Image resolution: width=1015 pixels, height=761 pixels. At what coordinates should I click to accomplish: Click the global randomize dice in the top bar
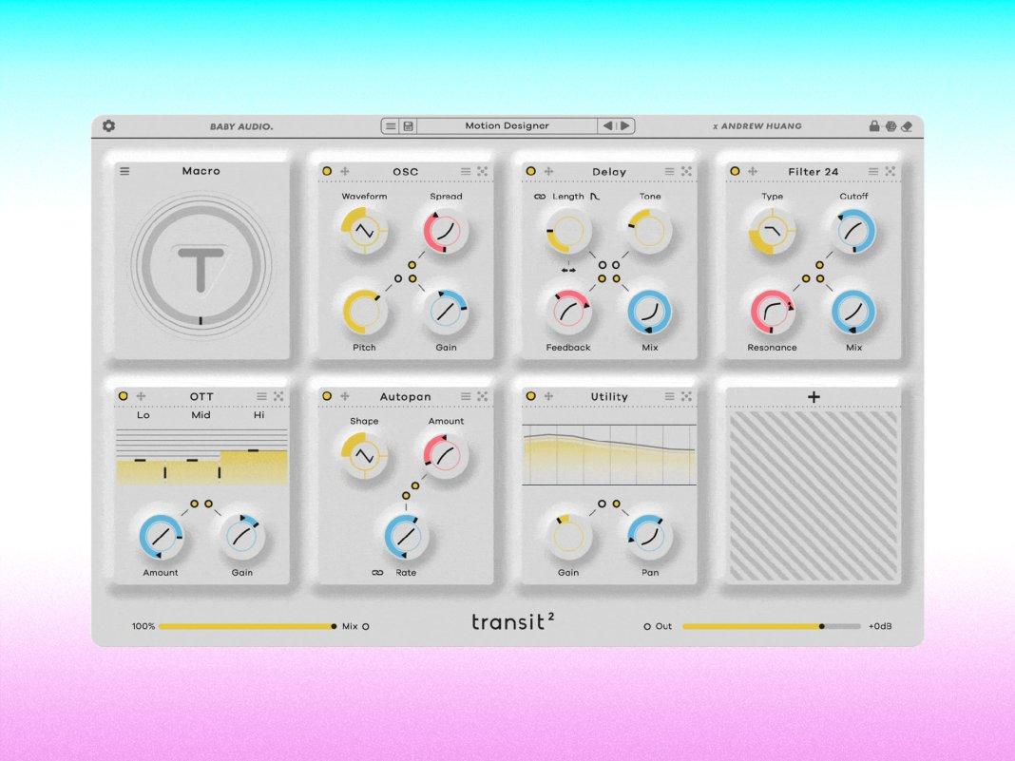(x=891, y=126)
